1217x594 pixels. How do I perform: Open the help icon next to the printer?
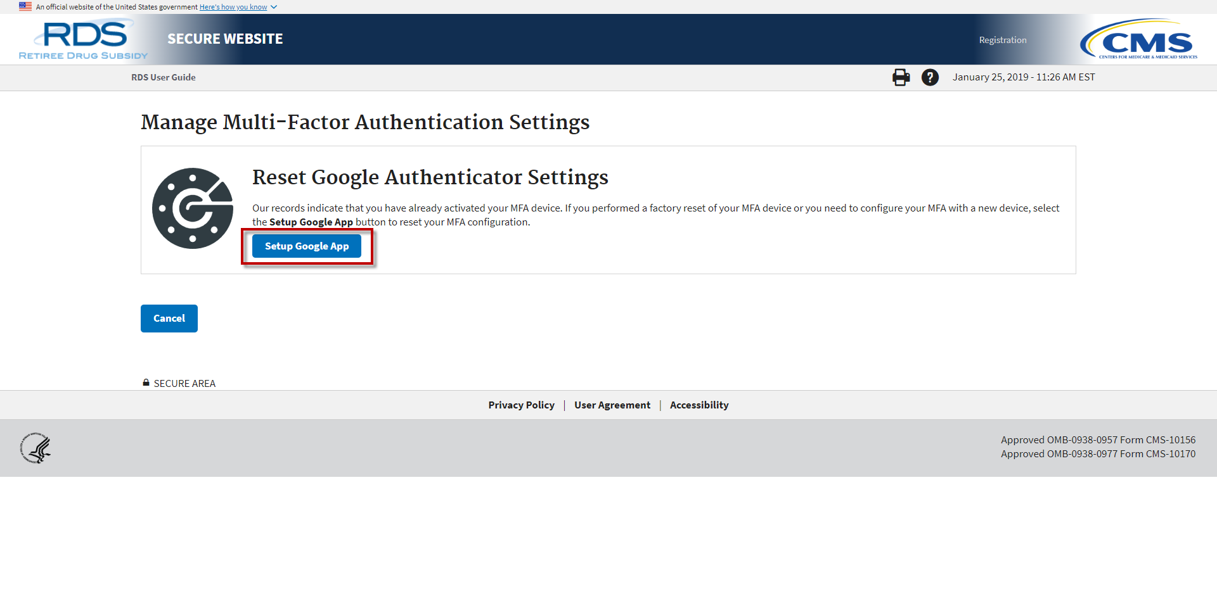(x=929, y=77)
